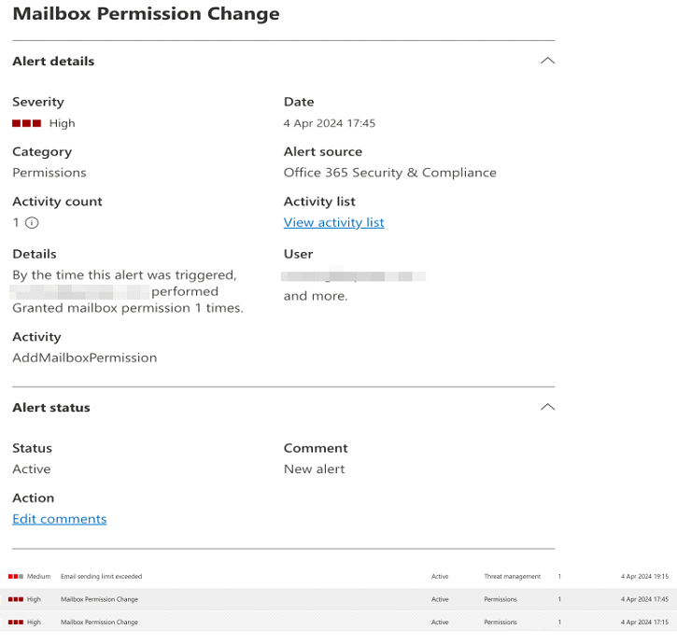
Task: Click High severity icon on 17:45 alert row
Action: click(15, 599)
